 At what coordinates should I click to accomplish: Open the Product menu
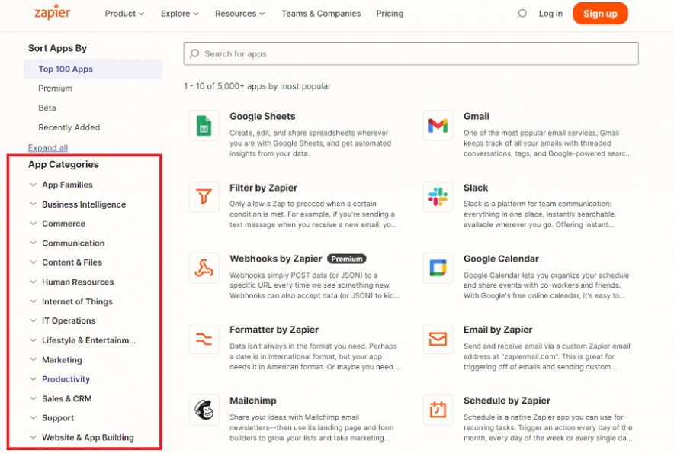124,13
